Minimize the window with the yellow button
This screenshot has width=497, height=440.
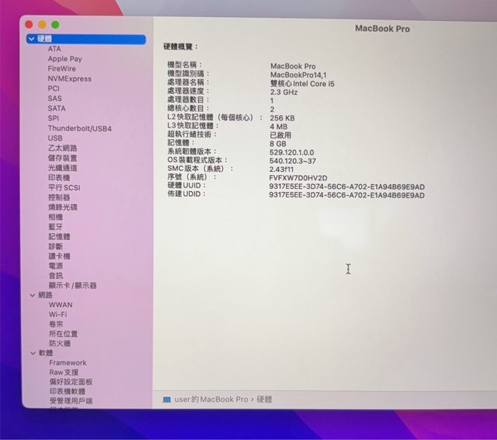coord(42,24)
